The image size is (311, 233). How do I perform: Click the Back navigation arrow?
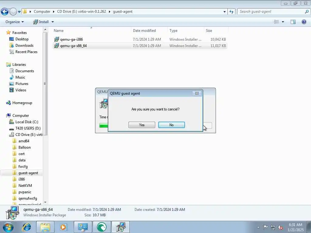[x=5, y=12]
